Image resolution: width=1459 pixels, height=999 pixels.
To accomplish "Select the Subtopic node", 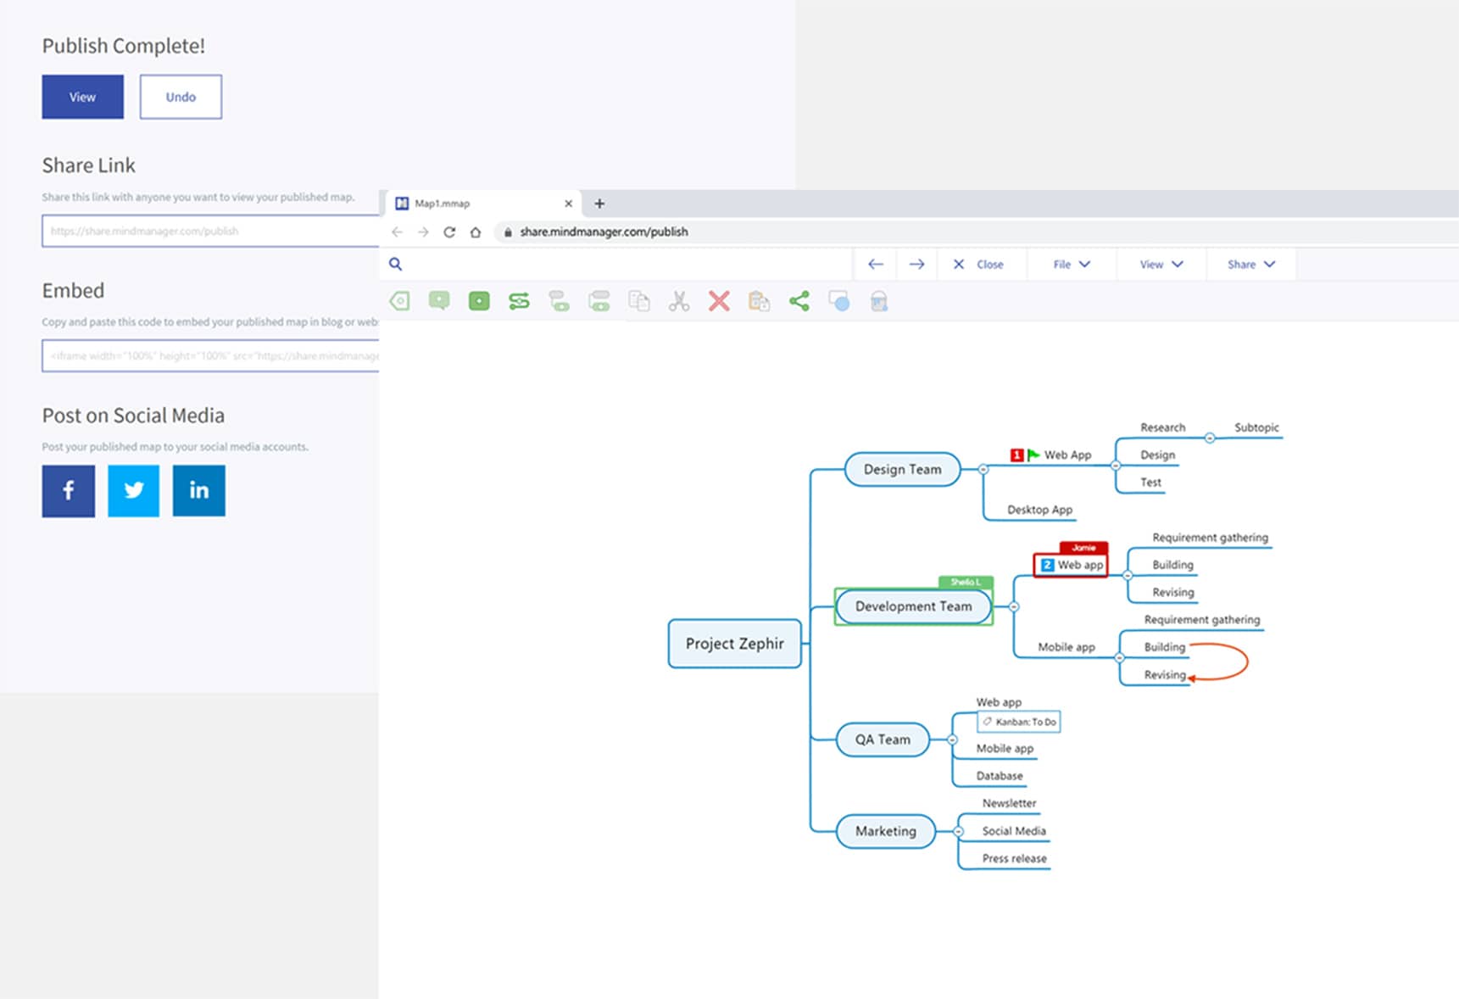I will click(1256, 427).
